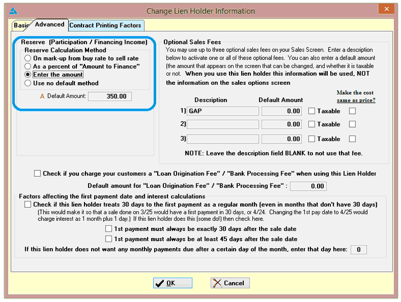Viewport: 401px width, 302px height.
Task: Click the 'Factors affecting the first payment date' label
Action: 112,196
